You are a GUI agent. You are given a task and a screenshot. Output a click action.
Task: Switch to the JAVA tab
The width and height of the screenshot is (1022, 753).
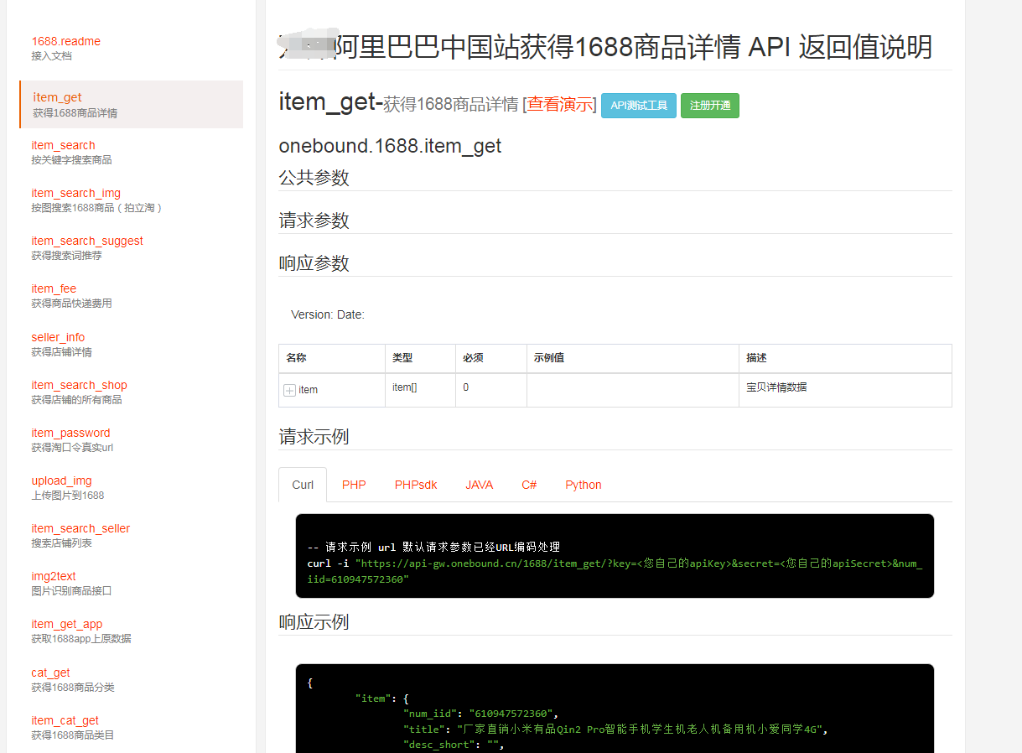[480, 485]
